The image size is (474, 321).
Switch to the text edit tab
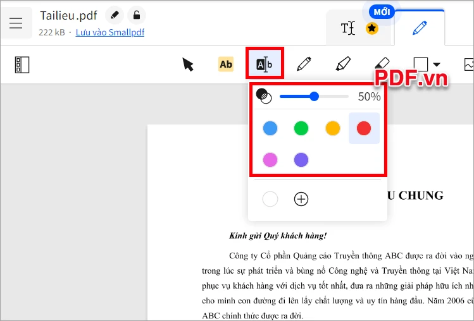347,28
